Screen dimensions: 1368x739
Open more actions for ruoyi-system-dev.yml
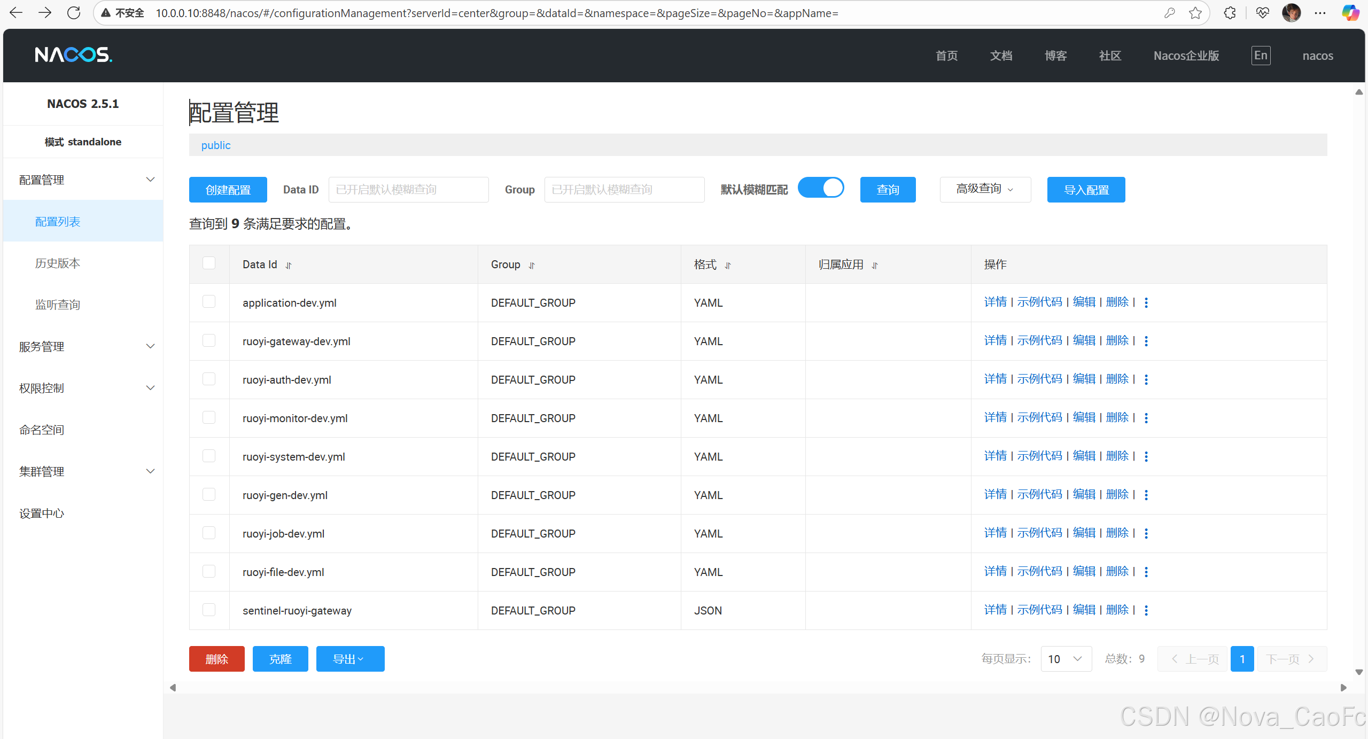[1146, 456]
